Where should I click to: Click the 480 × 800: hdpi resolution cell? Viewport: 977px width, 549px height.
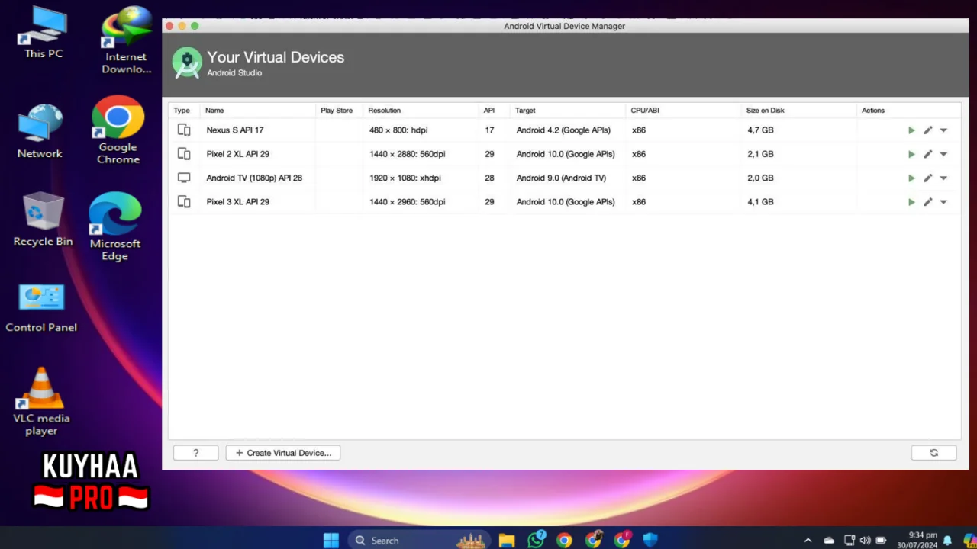[398, 130]
